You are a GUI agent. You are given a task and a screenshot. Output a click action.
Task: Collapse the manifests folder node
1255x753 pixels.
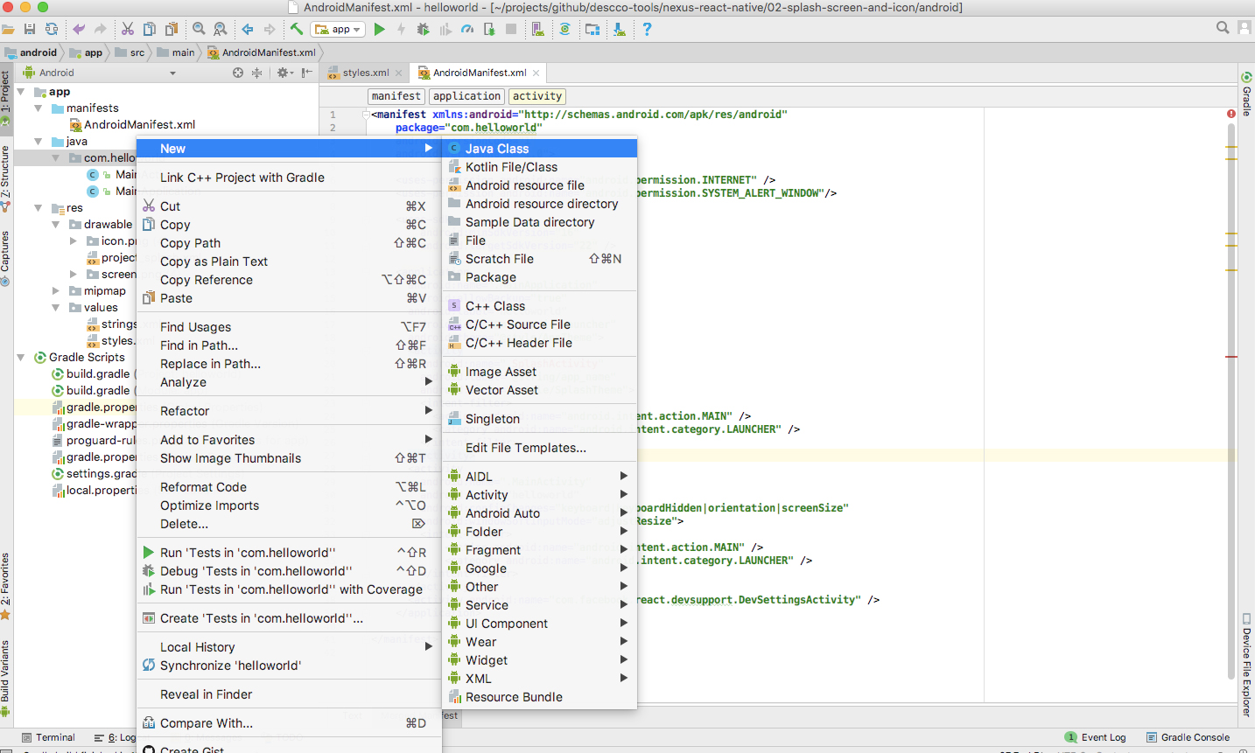click(x=39, y=108)
